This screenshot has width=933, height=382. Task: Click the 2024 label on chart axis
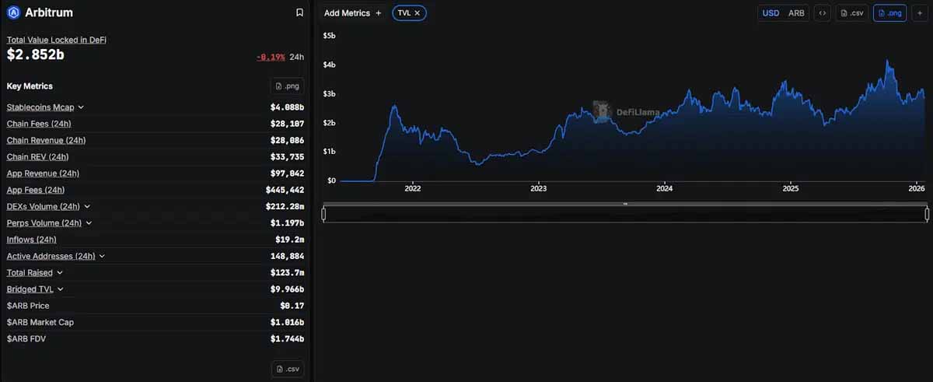click(x=664, y=189)
